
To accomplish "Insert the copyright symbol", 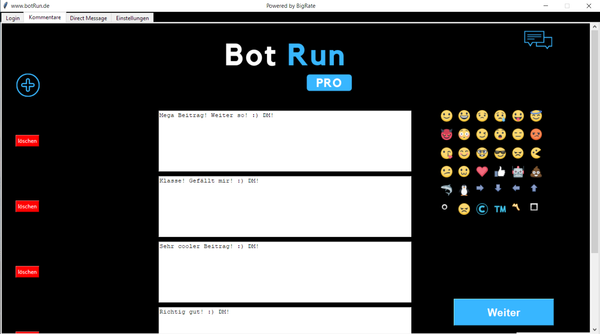I will pyautogui.click(x=482, y=209).
